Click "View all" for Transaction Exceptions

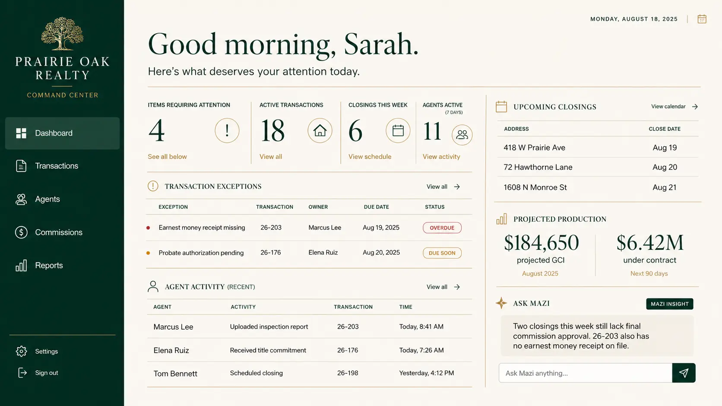tap(443, 187)
